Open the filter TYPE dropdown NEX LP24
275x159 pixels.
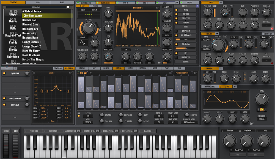click(x=206, y=40)
